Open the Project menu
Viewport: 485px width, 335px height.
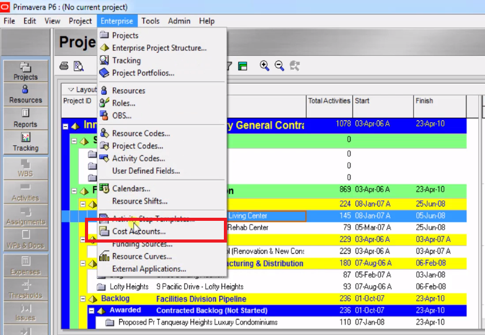(80, 21)
